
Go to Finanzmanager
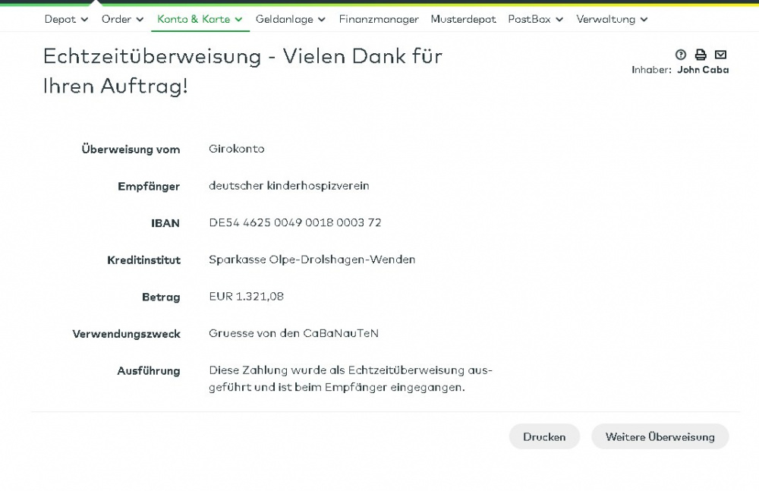[x=379, y=19]
